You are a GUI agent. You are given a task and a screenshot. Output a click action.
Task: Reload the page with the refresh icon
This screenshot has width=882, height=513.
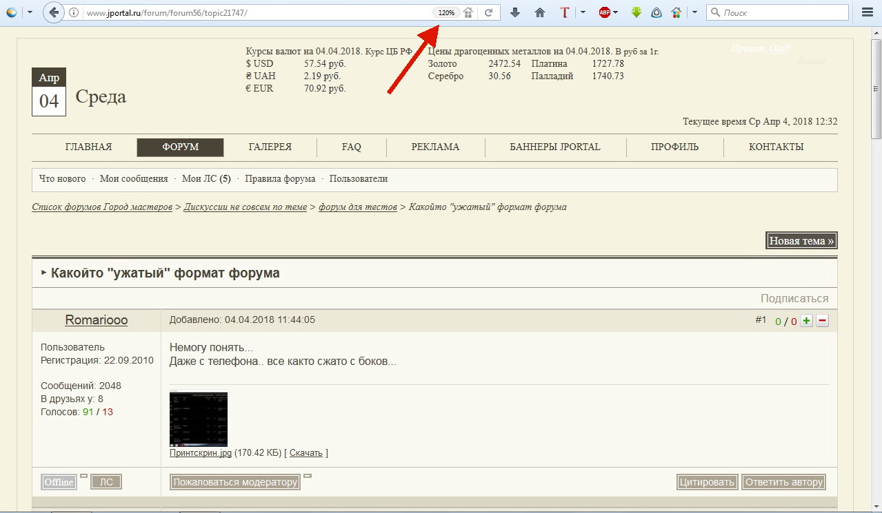click(x=488, y=12)
